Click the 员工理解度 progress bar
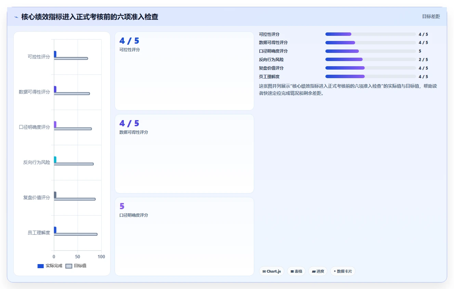Image resolution: width=454 pixels, height=289 pixels. (371, 76)
